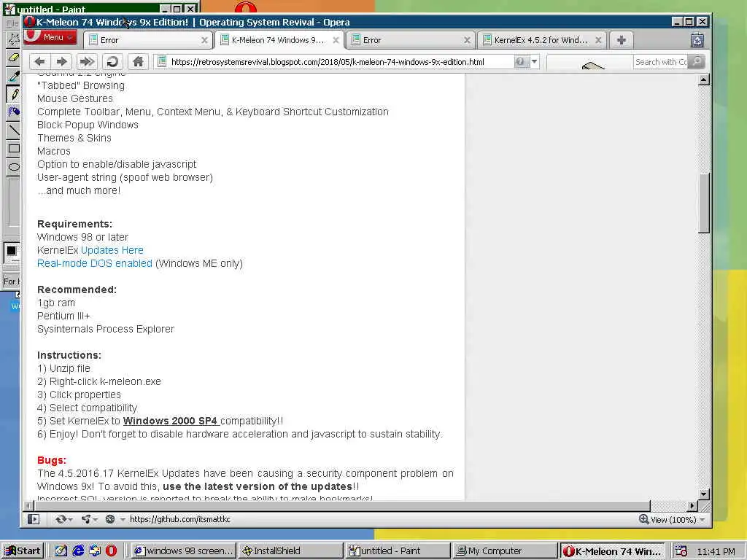The image size is (747, 560).
Task: Click the quick launch icon after Internet Explorer
Action: coord(95,551)
